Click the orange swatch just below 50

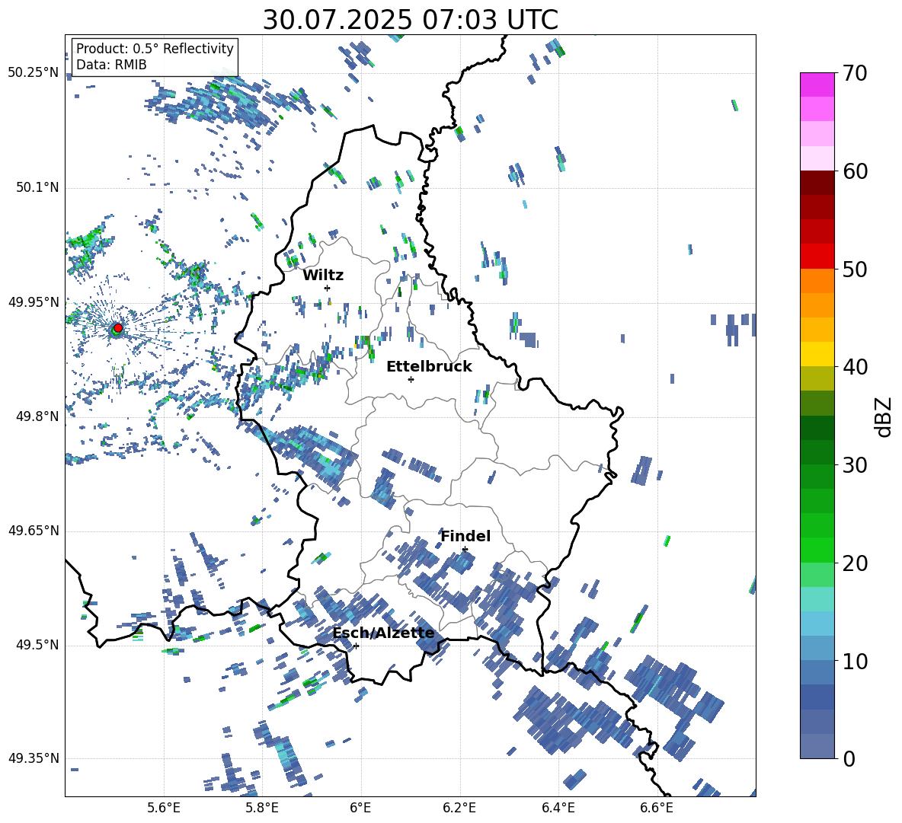click(817, 280)
